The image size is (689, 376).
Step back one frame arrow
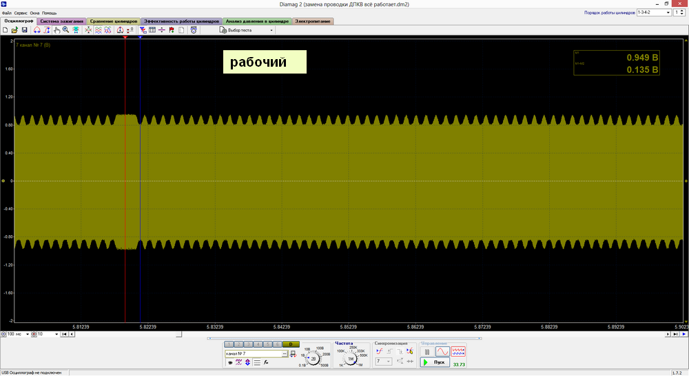(x=72, y=334)
